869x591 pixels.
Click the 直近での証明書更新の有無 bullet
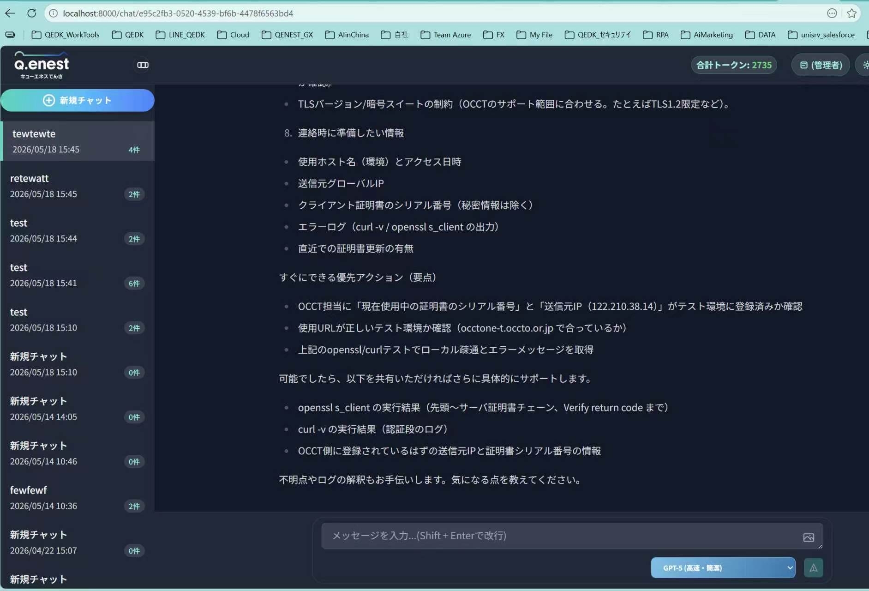click(355, 248)
